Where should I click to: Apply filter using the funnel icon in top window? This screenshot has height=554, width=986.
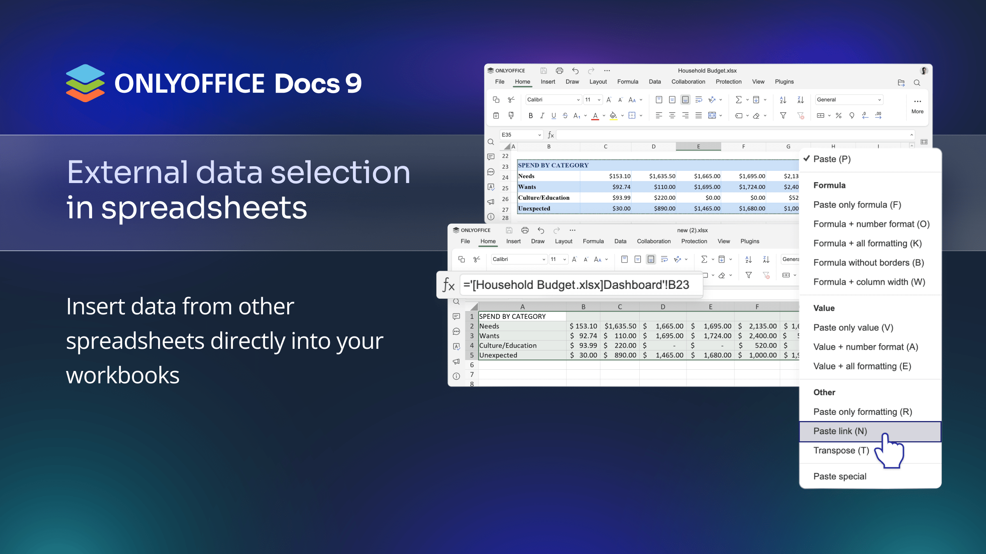783,116
